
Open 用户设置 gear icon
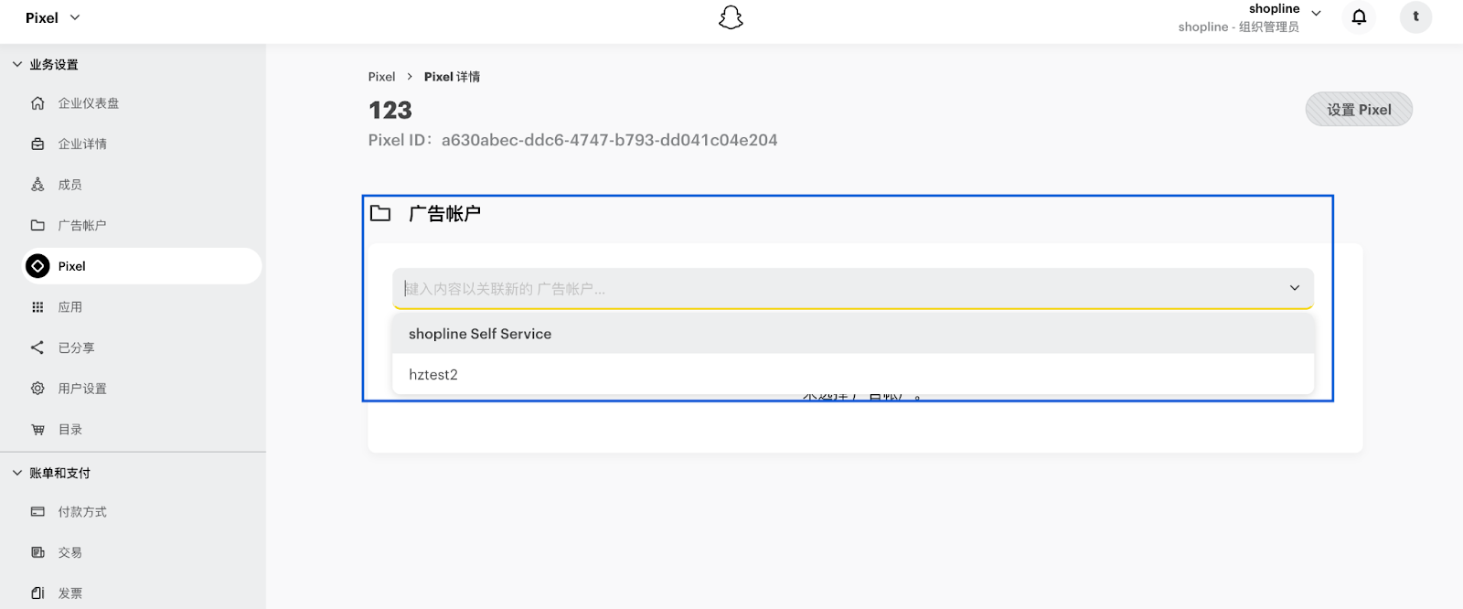point(37,389)
